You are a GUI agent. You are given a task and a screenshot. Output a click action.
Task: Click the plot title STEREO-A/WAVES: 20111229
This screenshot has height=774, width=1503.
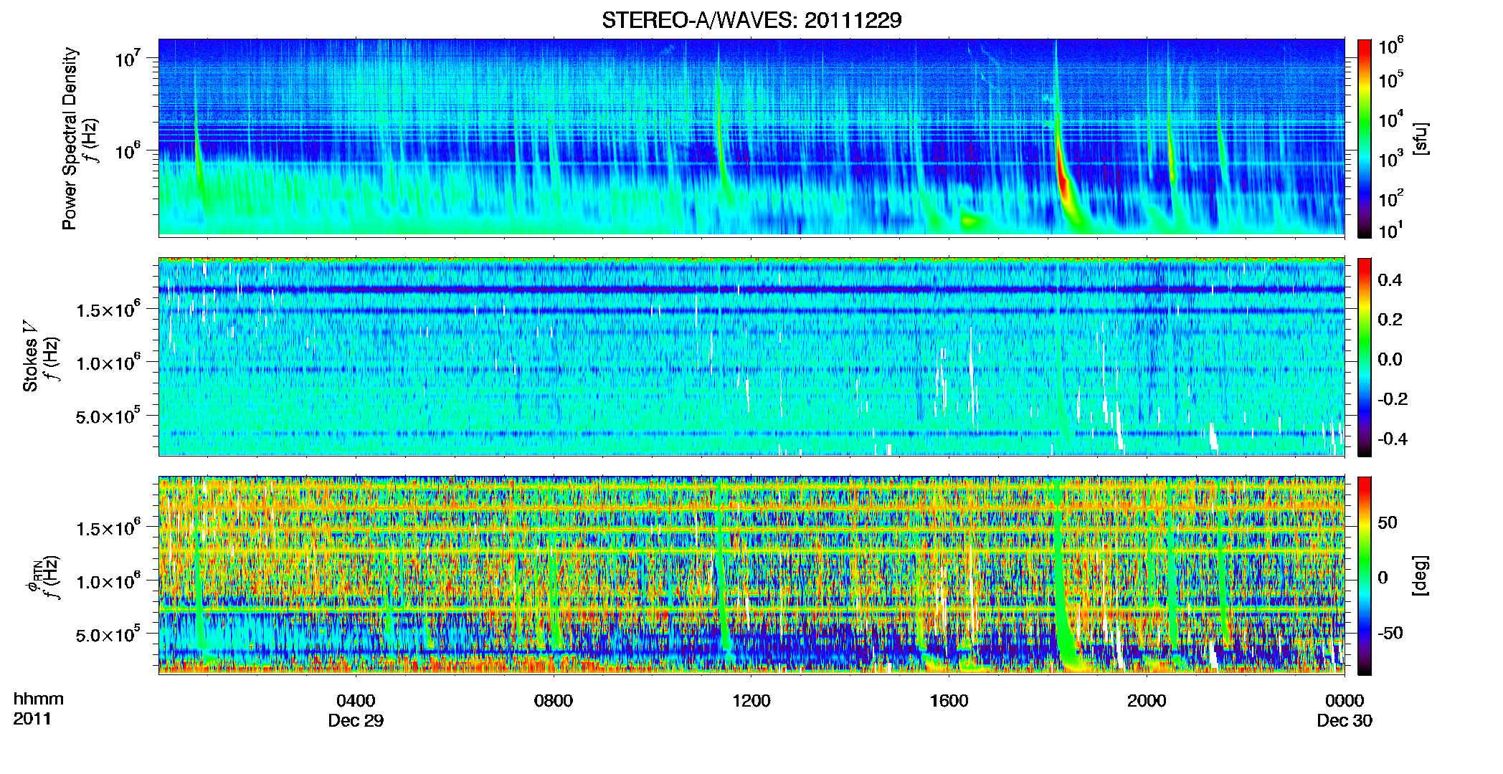751,20
